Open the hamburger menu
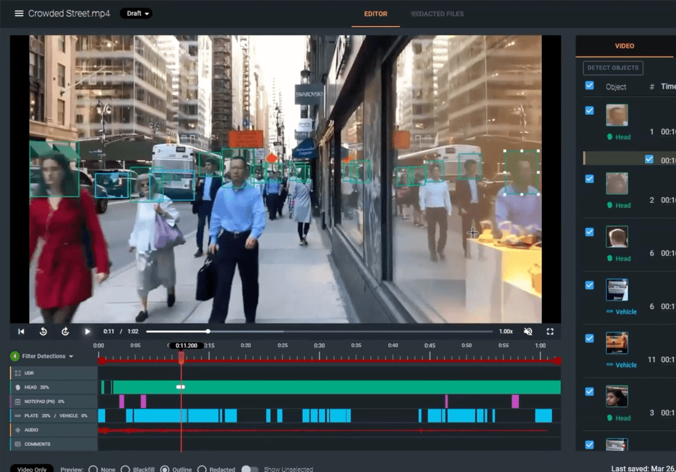 tap(19, 14)
